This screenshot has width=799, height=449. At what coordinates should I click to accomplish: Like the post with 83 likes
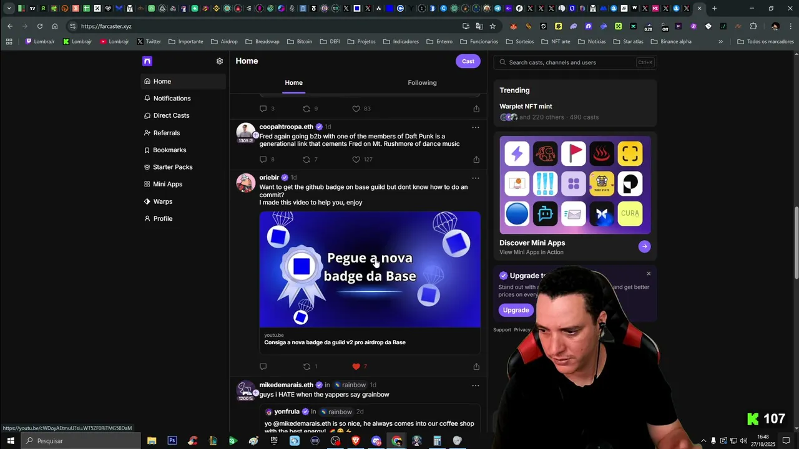(356, 109)
